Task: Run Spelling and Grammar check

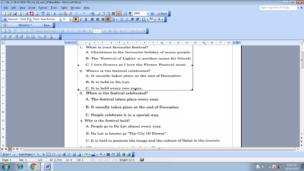Action: click(x=43, y=14)
